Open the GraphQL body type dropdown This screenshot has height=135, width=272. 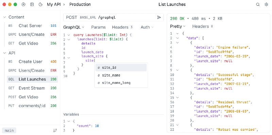point(74,27)
